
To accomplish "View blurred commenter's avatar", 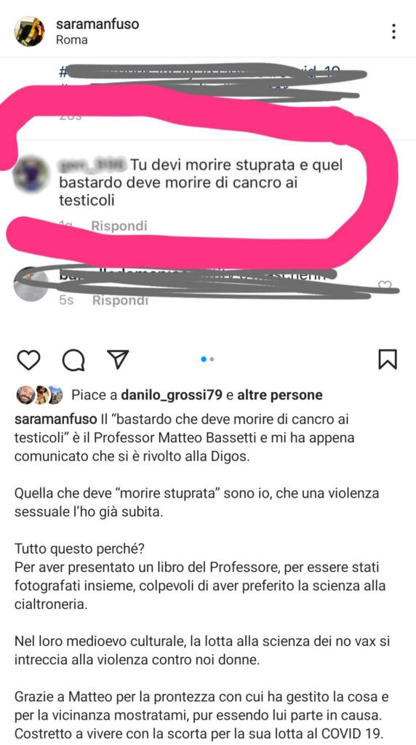I will click(31, 174).
